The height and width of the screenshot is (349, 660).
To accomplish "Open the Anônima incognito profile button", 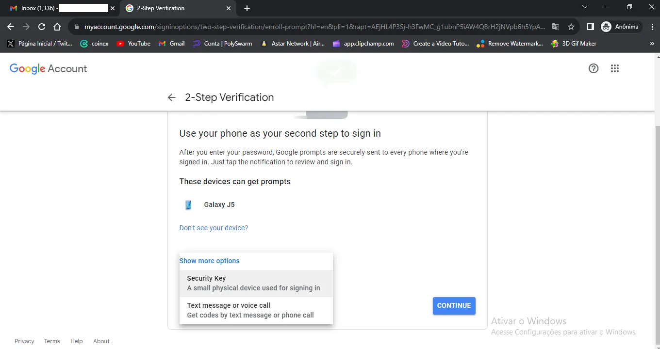I will coord(621,27).
